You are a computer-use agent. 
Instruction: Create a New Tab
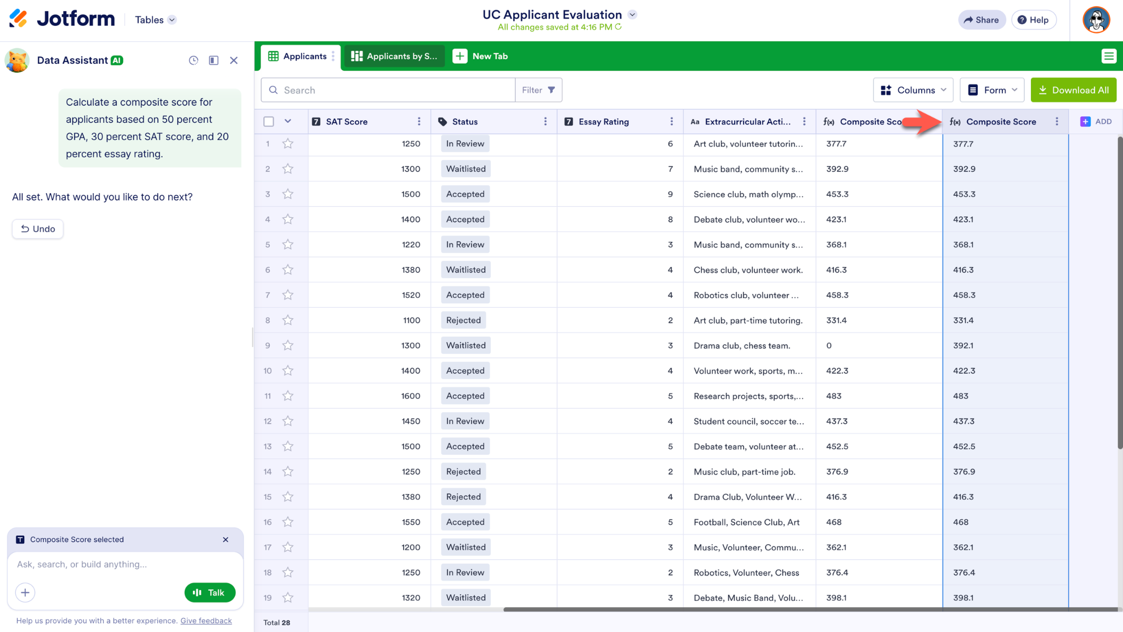coord(480,56)
